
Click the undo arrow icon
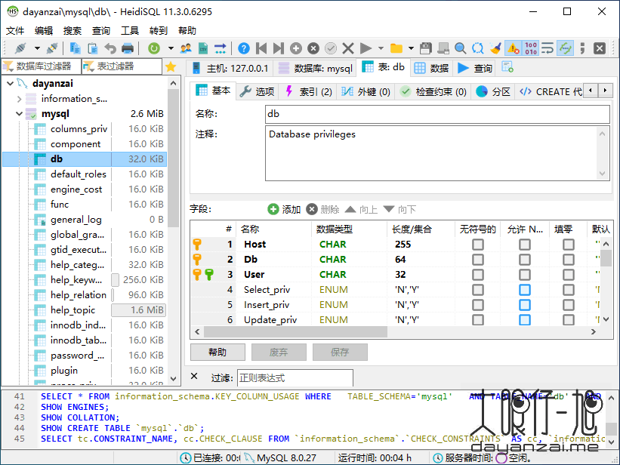click(110, 48)
